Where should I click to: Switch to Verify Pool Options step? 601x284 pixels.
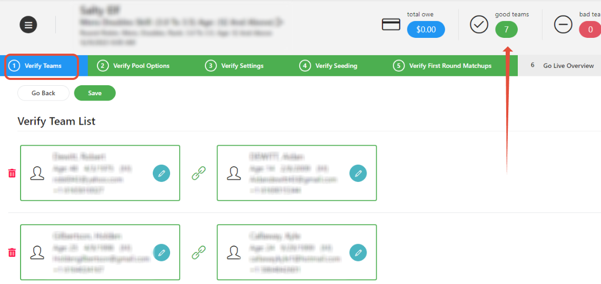(x=134, y=66)
